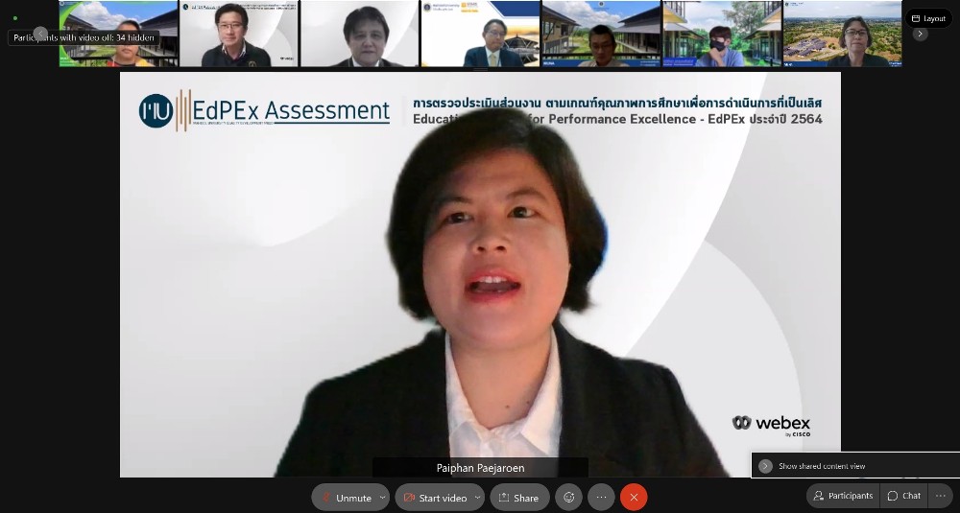Click the Paiphan Paejaroen name label
Screen dimensions: 960x513
click(480, 468)
